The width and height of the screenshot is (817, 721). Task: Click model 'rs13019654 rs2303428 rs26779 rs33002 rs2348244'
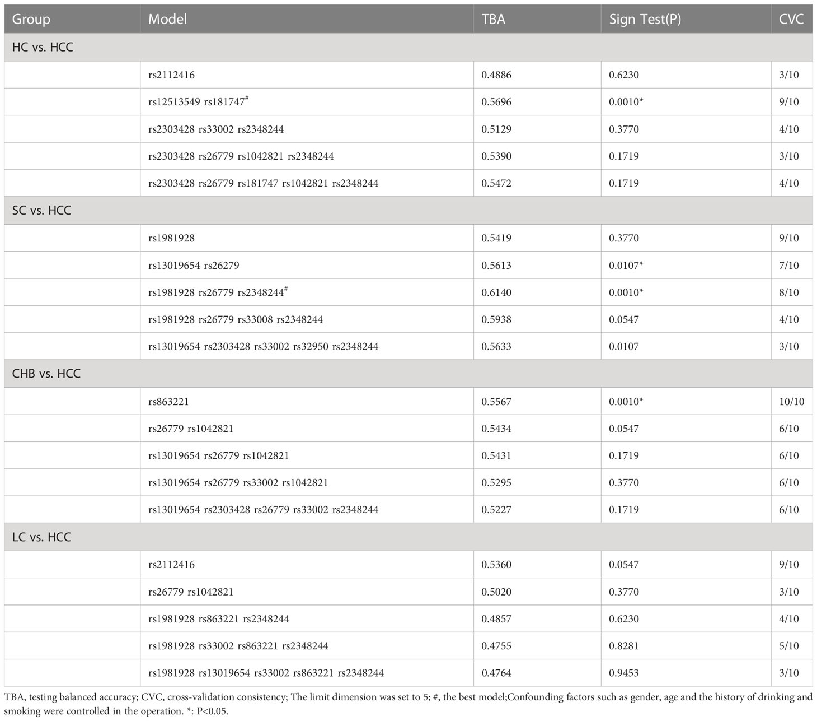pyautogui.click(x=263, y=510)
